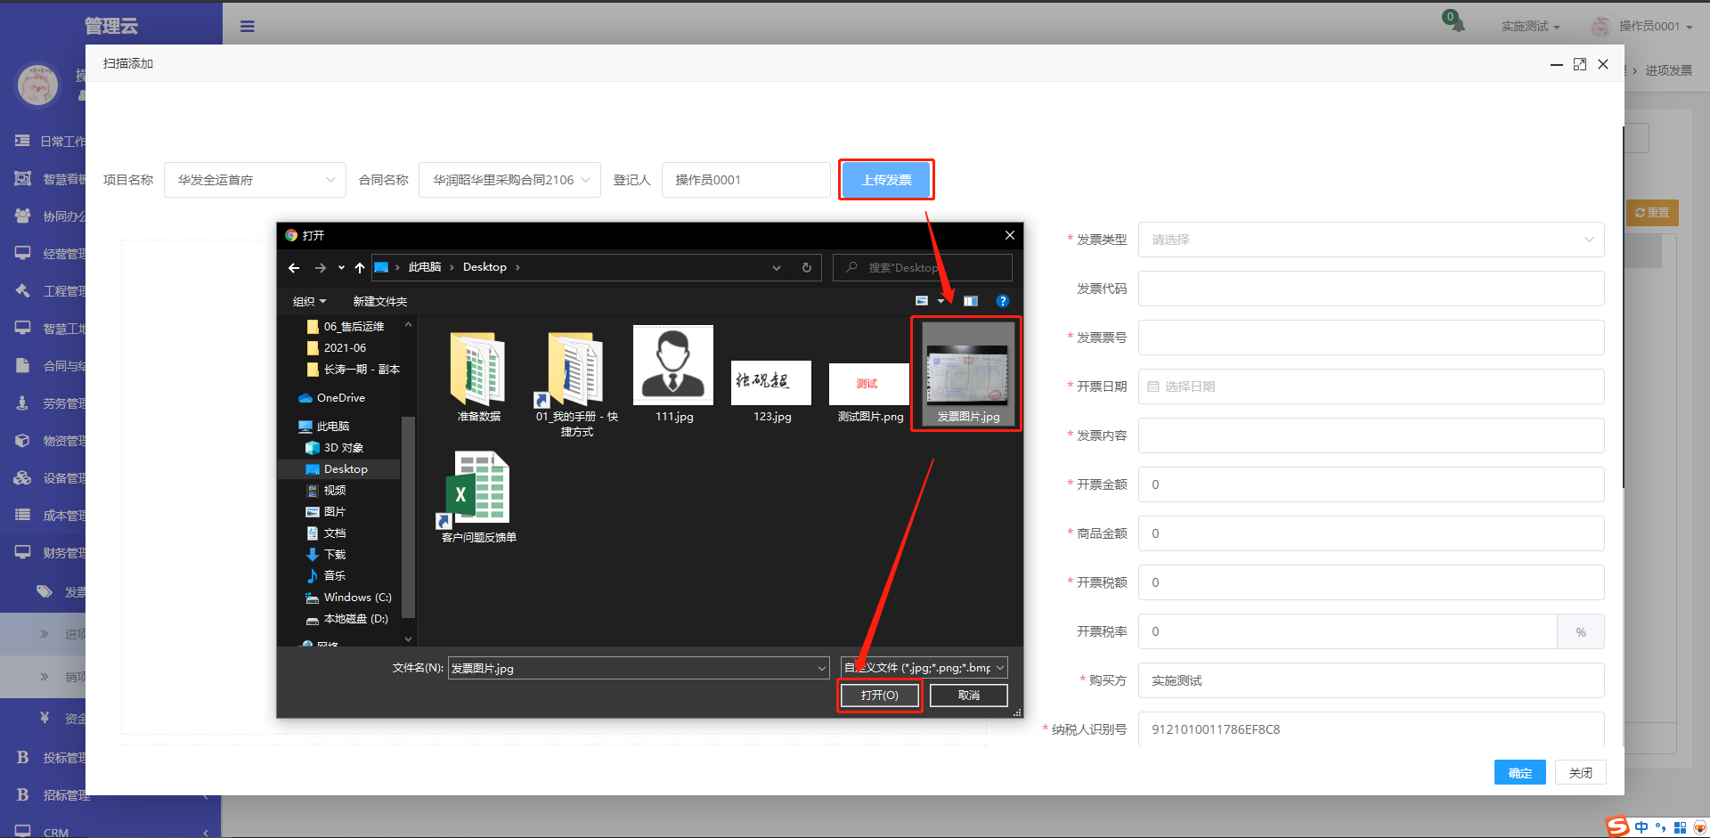1710x838 pixels.
Task: Open the 项目名称 dropdown
Action: pyautogui.click(x=255, y=180)
